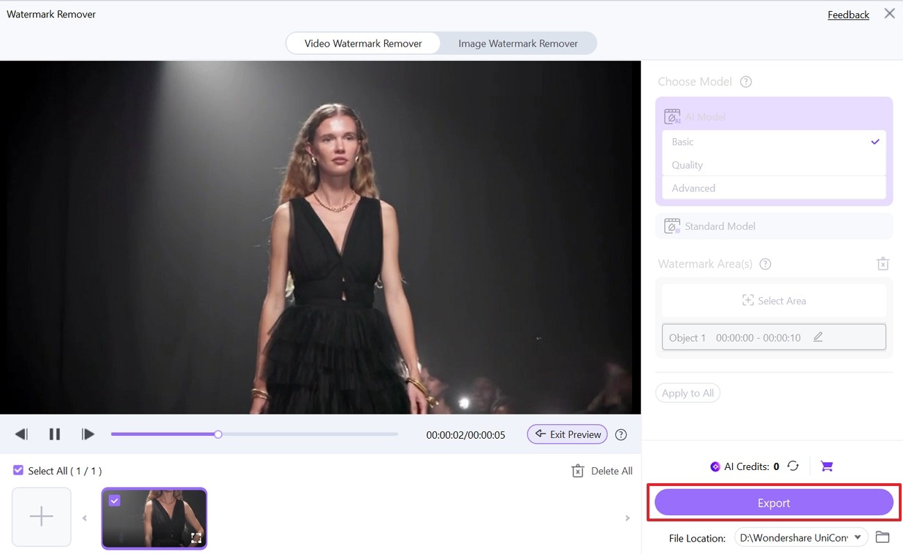Click the Select Area crosshair icon

[748, 301]
